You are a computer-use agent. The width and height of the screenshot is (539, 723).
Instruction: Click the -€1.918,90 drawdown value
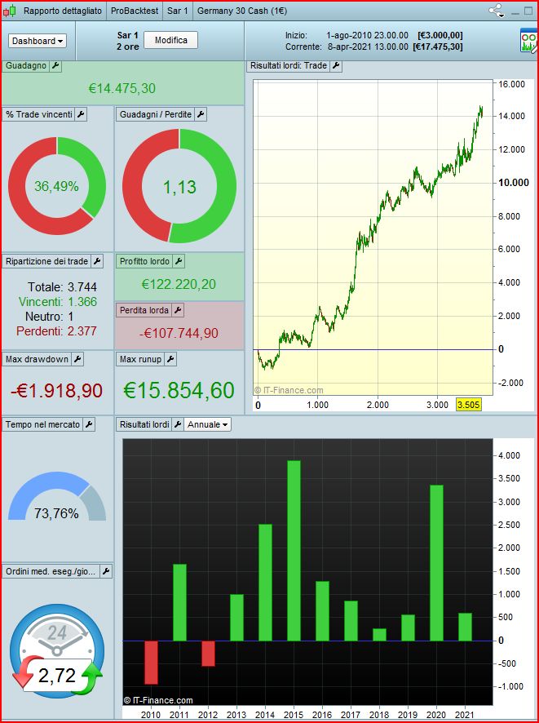click(56, 391)
